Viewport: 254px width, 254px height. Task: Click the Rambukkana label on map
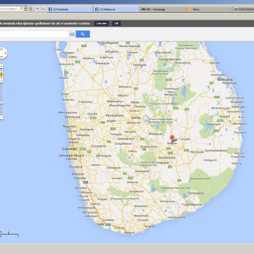115,116
